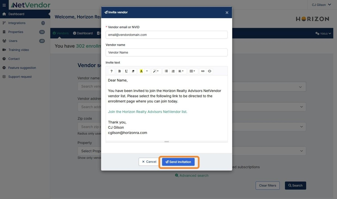Click the insert link icon
The image size is (337, 199).
(203, 71)
